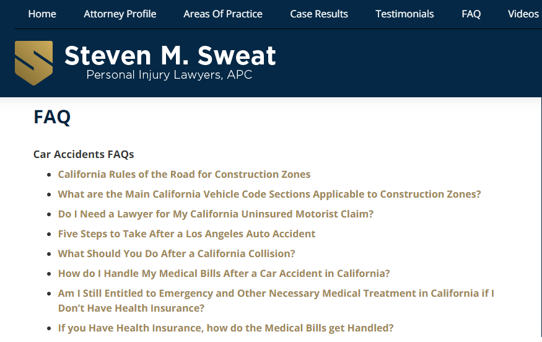This screenshot has width=542, height=342.
Task: Click FAQ in the top navigation
Action: [471, 14]
